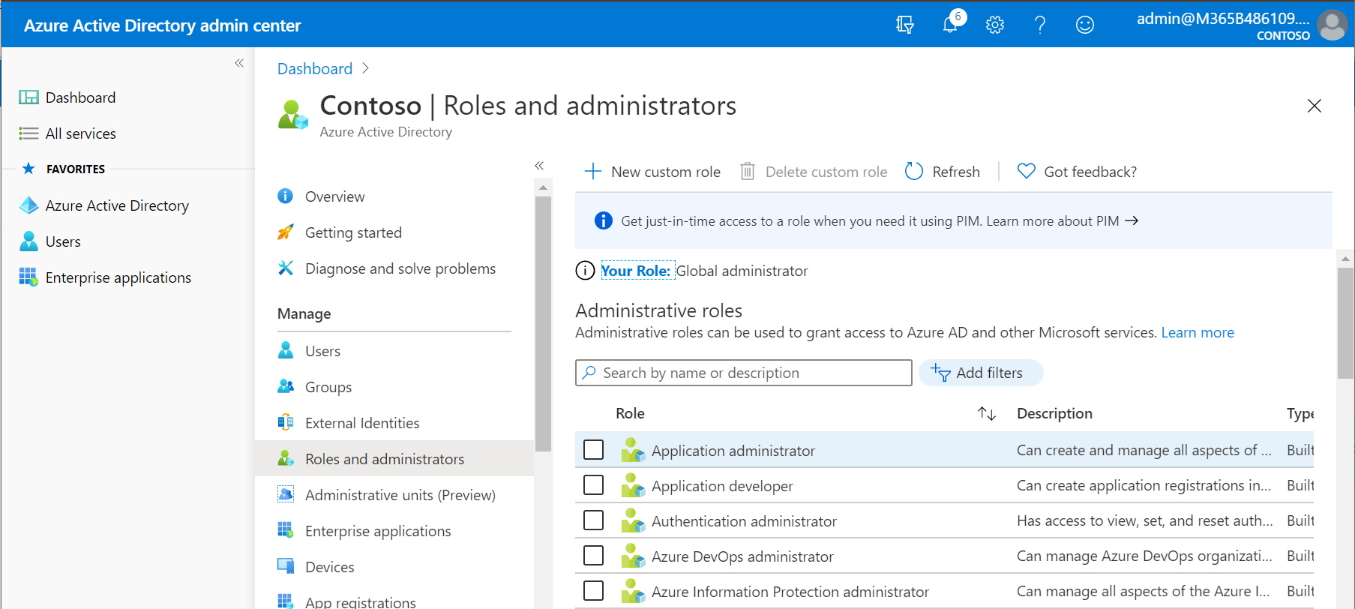Click the Users icon under Favorites
Viewport: 1355px width, 609px height.
coord(28,241)
